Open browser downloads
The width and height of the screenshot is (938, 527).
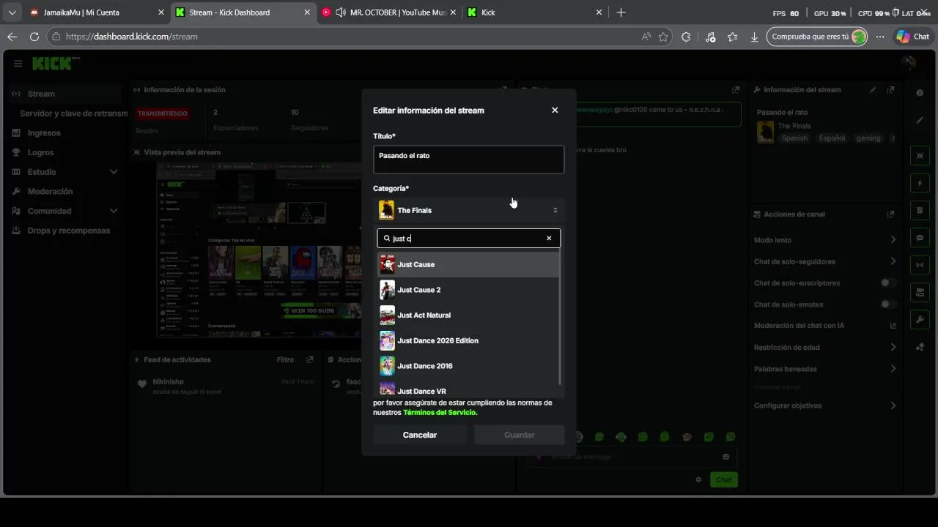click(x=754, y=37)
